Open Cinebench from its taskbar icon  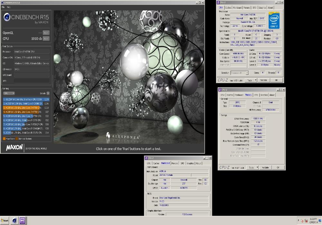(14, 221)
